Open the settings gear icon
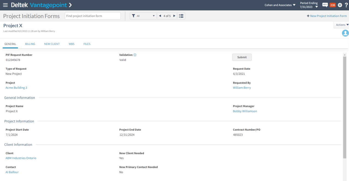 click(340, 5)
